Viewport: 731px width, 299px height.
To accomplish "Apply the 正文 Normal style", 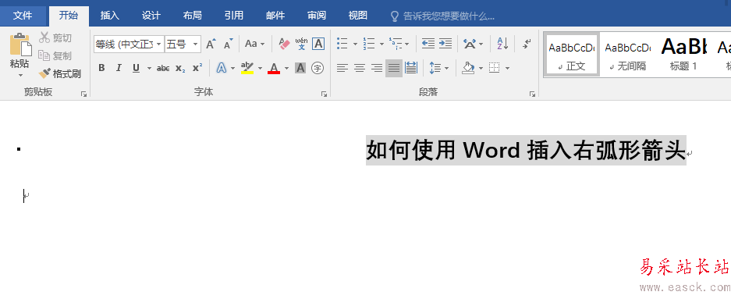I will (572, 54).
